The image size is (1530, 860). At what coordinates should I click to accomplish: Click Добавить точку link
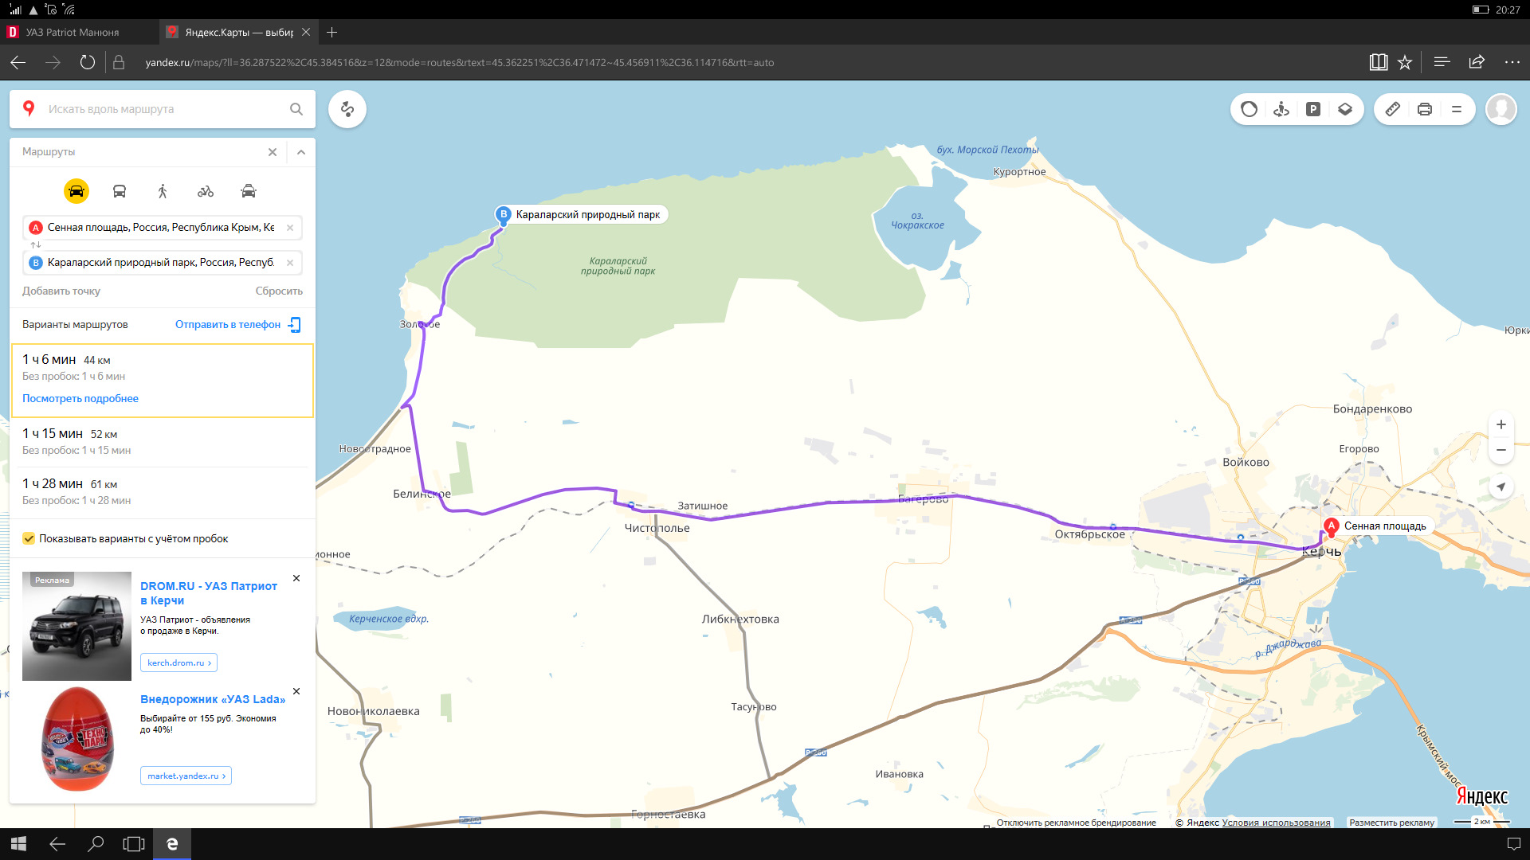61,291
